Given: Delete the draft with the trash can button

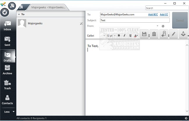Looking at the screenshot, I should point(154,34).
